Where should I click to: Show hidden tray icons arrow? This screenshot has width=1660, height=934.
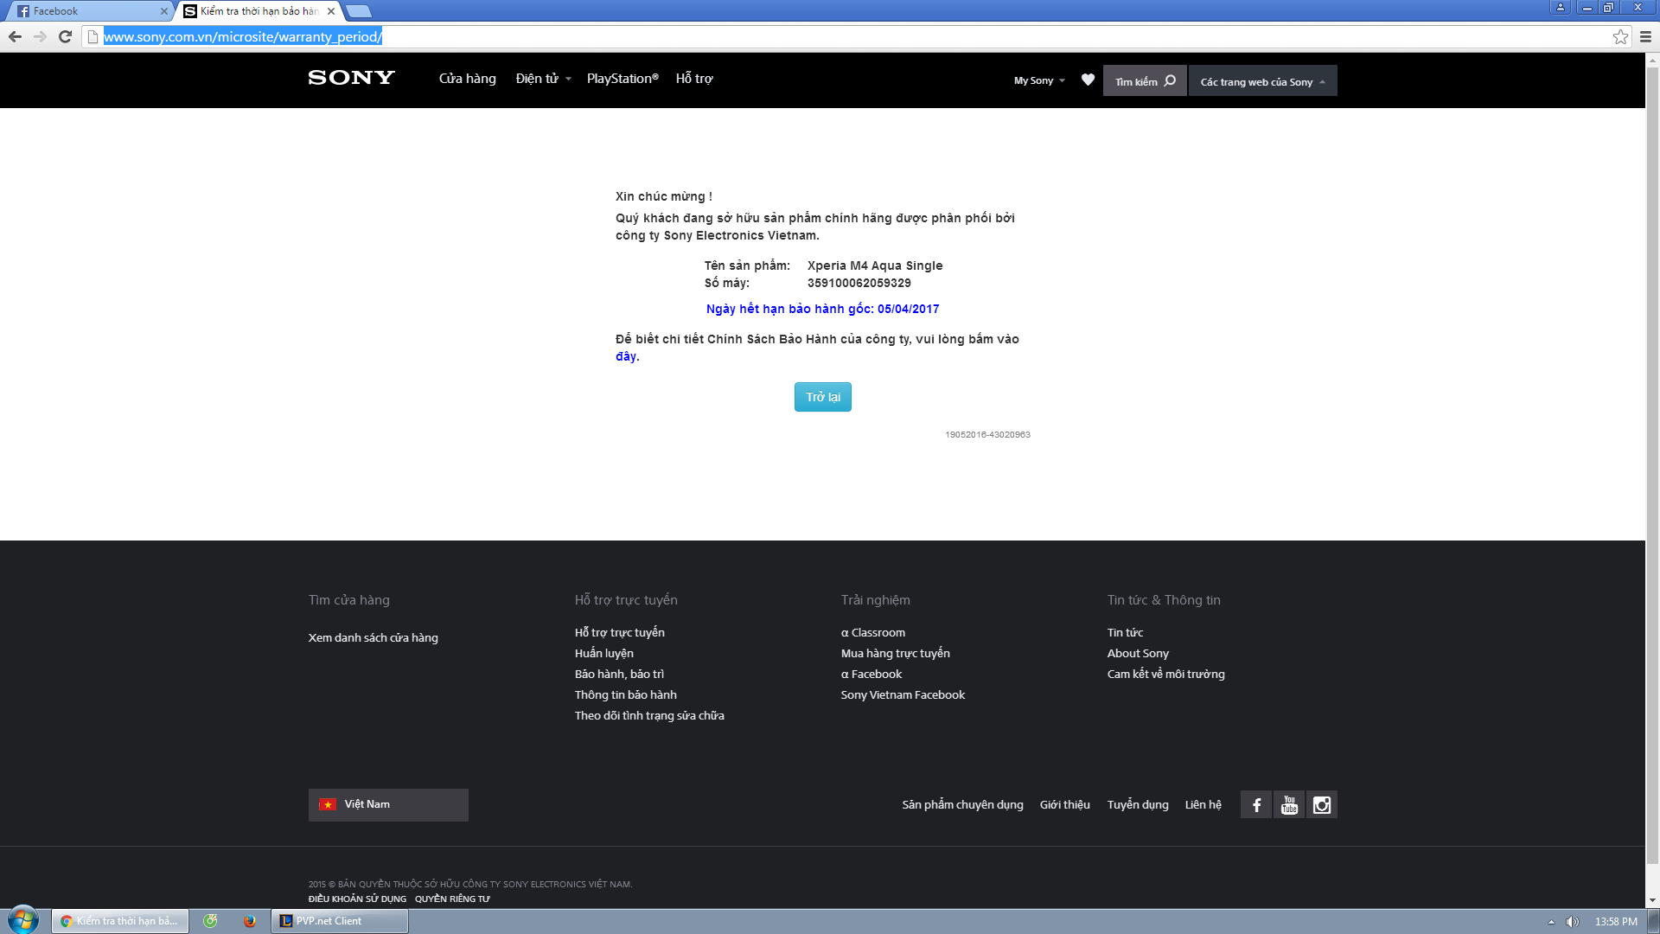pyautogui.click(x=1551, y=922)
